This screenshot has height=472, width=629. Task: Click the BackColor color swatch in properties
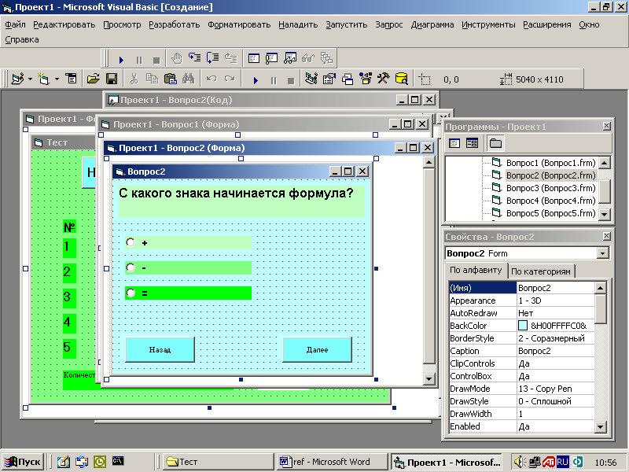click(523, 326)
